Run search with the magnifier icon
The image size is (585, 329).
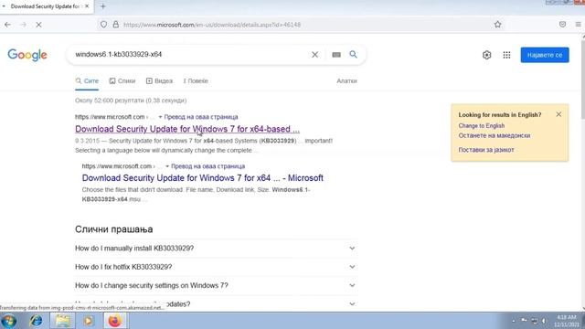[353, 55]
